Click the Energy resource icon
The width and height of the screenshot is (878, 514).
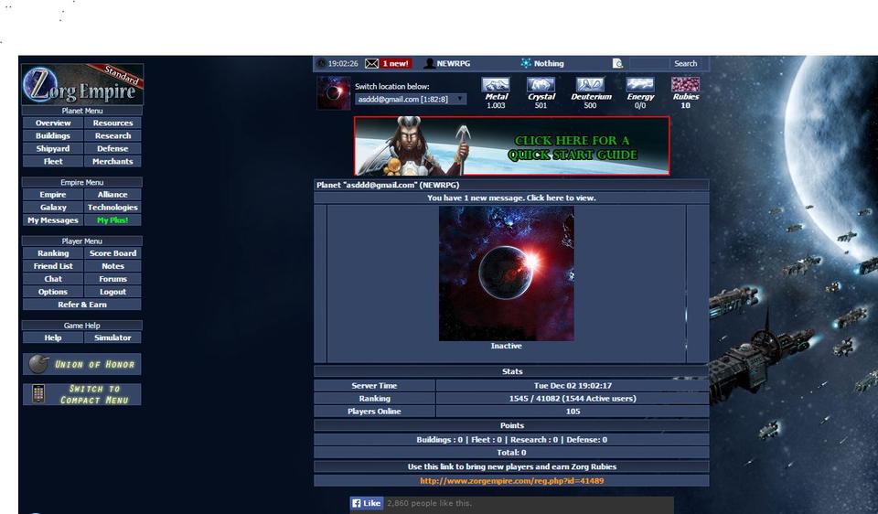(x=640, y=84)
